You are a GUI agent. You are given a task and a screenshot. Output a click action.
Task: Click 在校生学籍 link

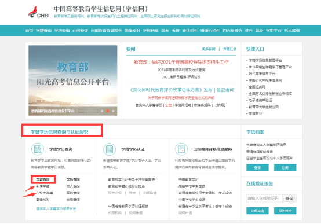pos(45,193)
